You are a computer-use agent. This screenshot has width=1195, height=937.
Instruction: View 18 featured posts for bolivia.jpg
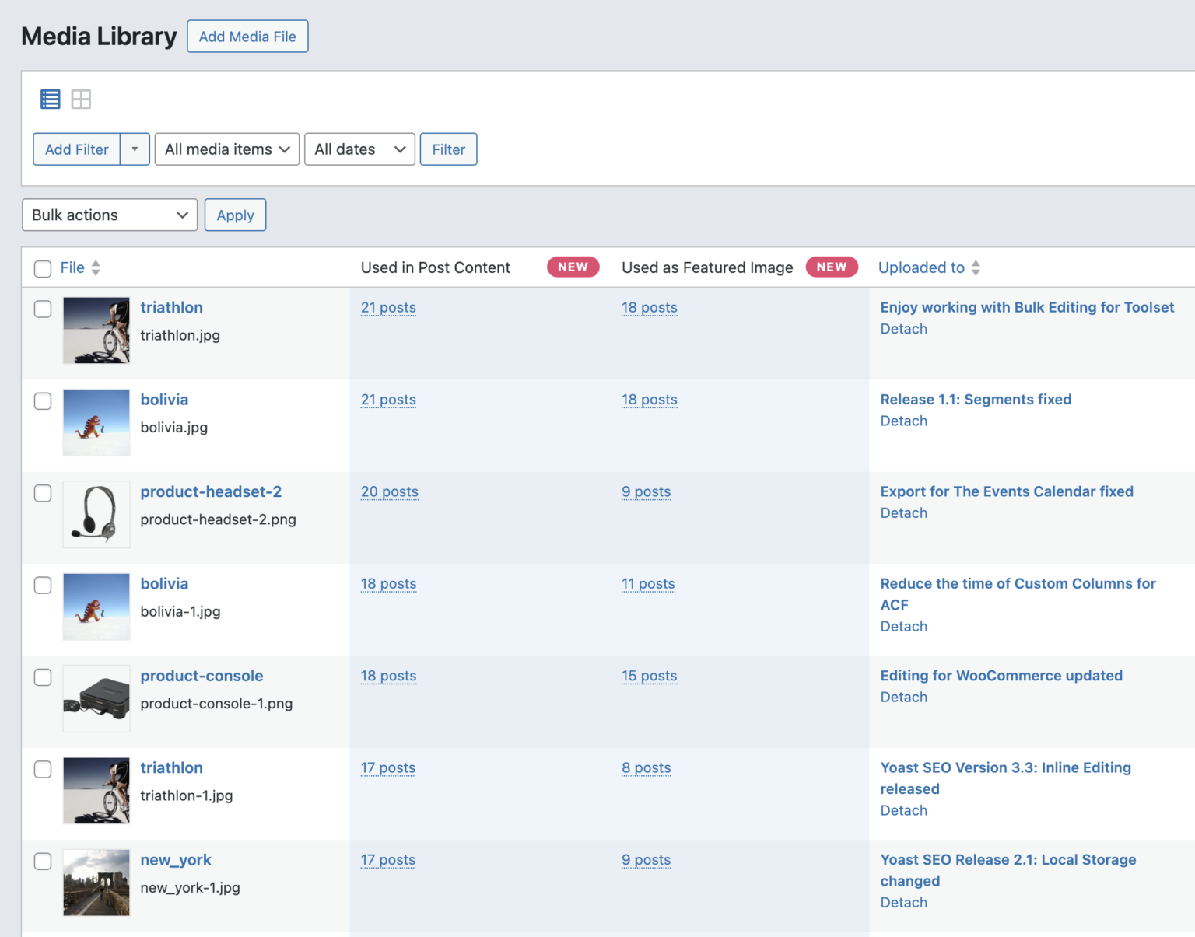click(x=649, y=400)
